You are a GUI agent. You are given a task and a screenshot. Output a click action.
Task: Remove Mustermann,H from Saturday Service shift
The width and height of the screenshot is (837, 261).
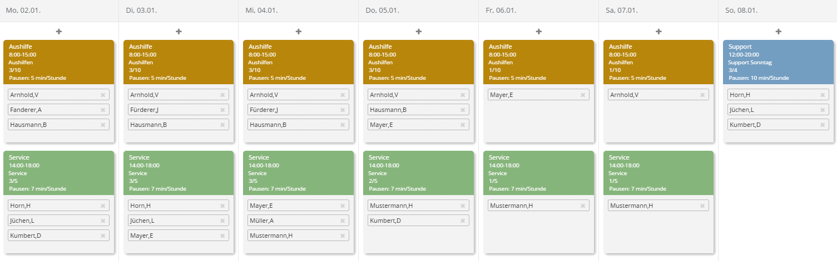[x=702, y=206]
